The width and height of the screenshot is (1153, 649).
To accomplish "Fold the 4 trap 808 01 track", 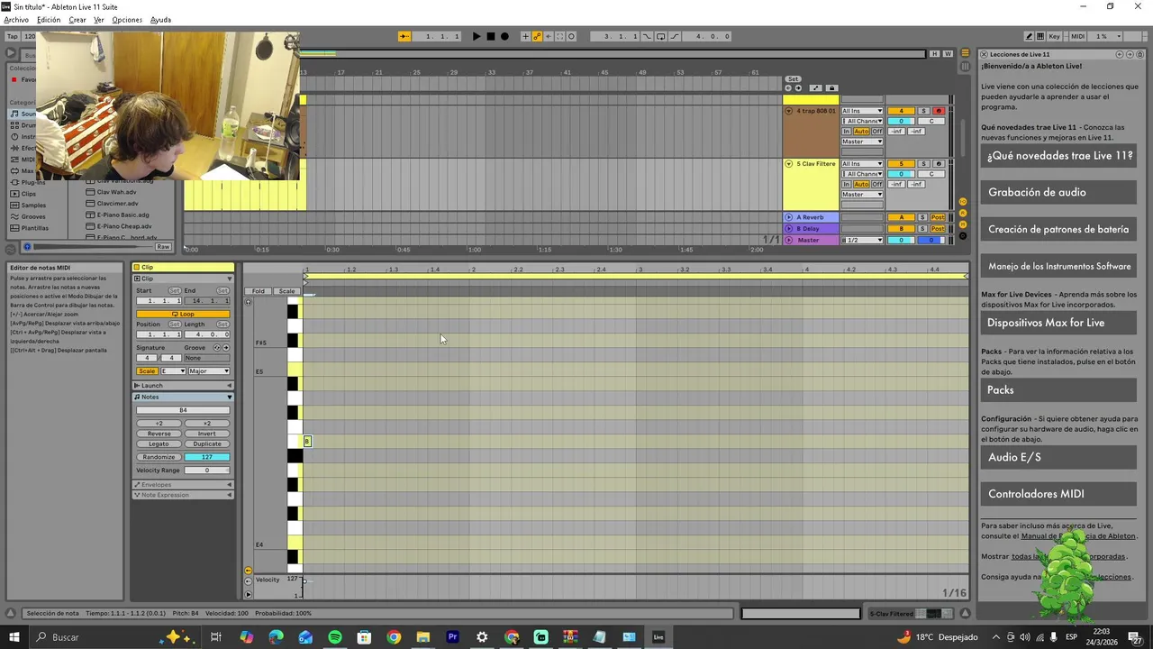I will point(788,111).
